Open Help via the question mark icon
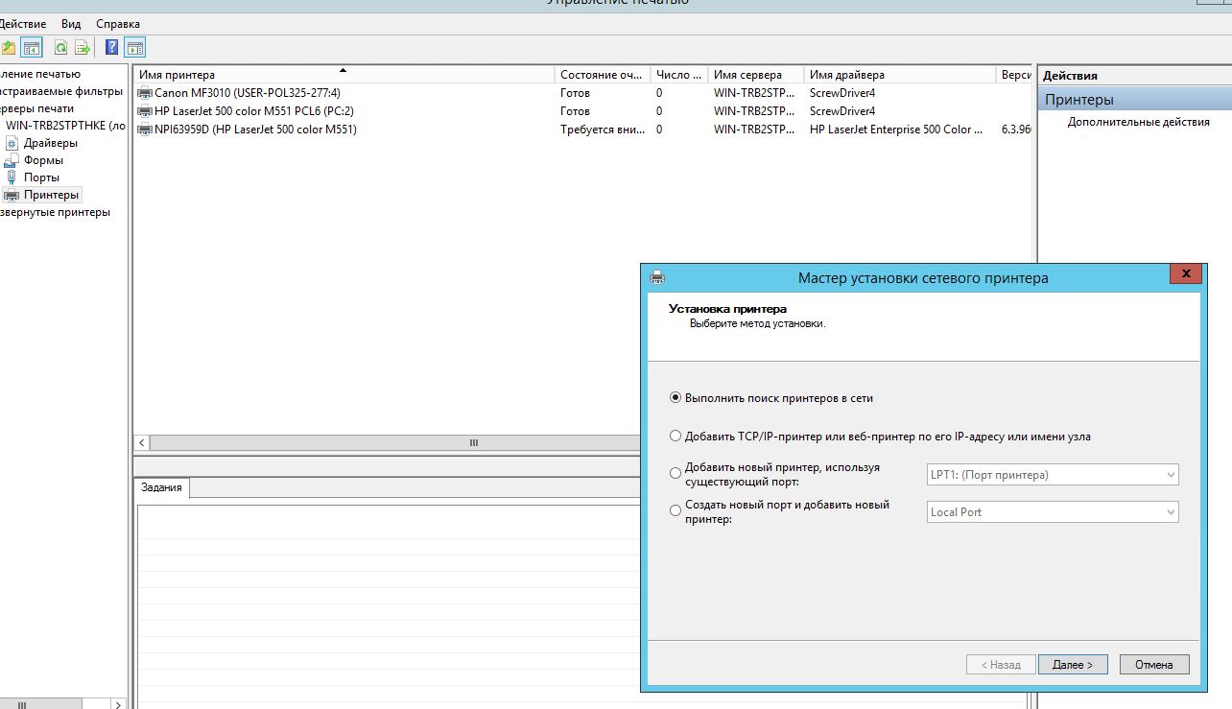This screenshot has height=709, width=1232. [x=112, y=47]
